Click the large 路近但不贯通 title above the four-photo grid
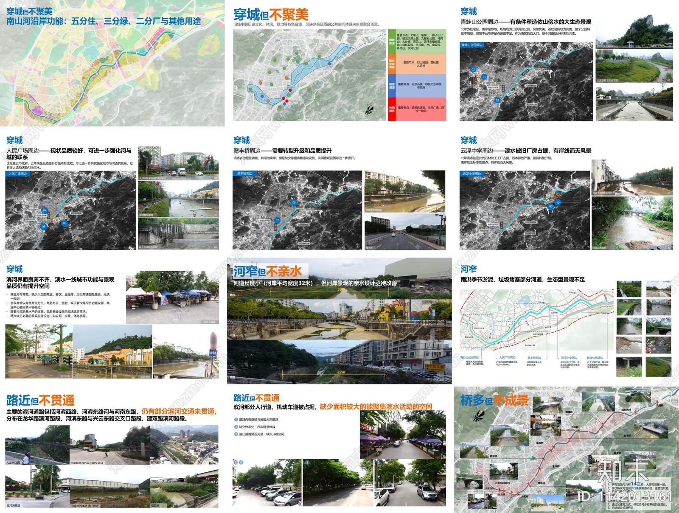This screenshot has width=679, height=513. coord(40,400)
